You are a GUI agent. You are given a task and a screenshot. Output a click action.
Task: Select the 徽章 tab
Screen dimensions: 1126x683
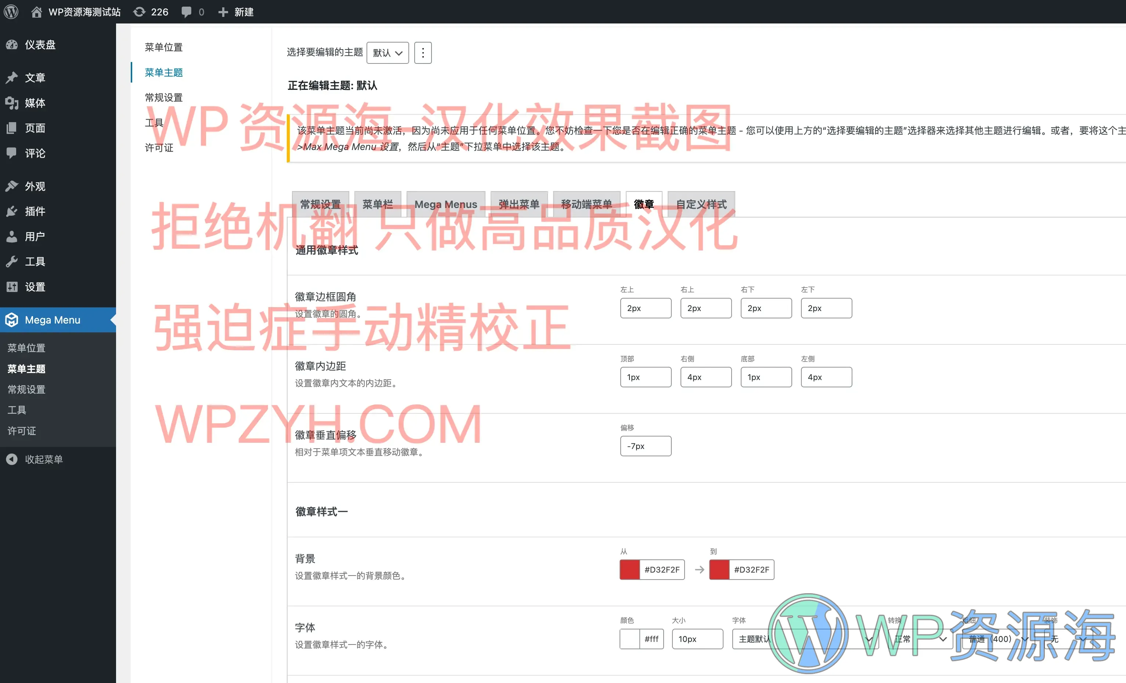(x=644, y=204)
